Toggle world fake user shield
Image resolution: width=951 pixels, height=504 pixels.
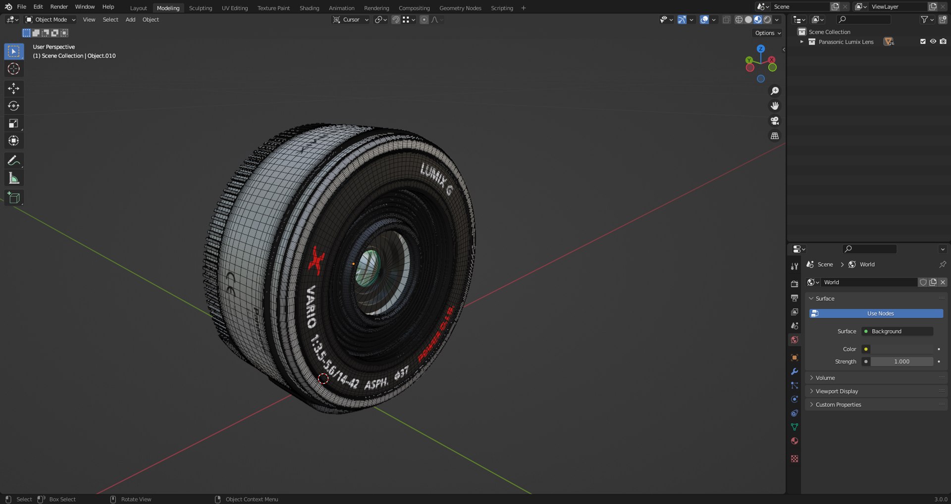pyautogui.click(x=923, y=282)
